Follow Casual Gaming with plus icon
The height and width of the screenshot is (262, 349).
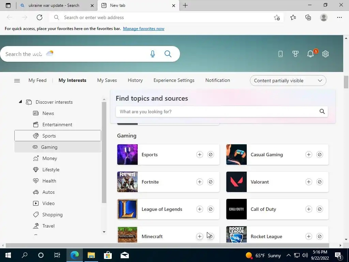coord(309,155)
